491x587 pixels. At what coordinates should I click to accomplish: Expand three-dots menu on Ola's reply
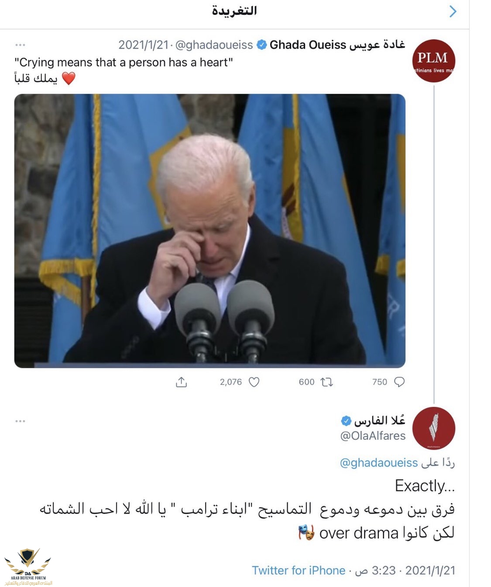point(20,421)
